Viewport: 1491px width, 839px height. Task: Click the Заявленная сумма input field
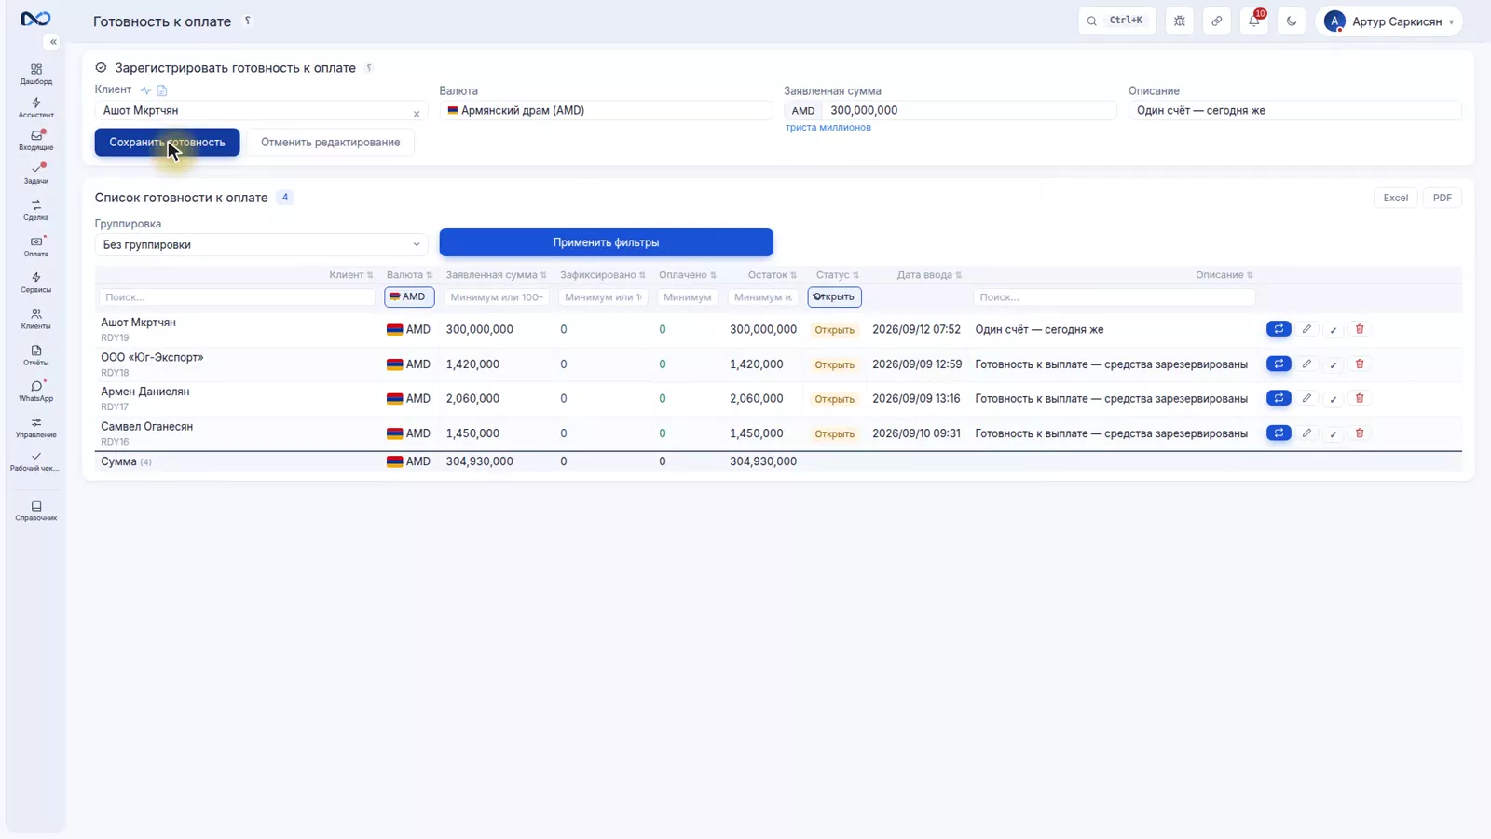969,110
